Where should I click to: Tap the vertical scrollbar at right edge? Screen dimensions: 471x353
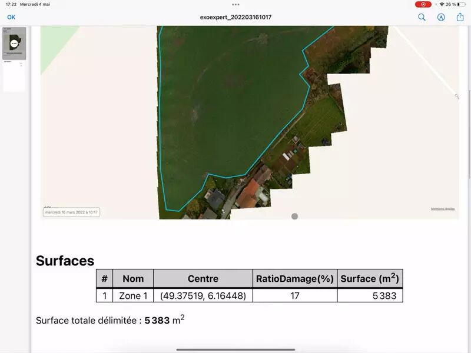coord(469,134)
